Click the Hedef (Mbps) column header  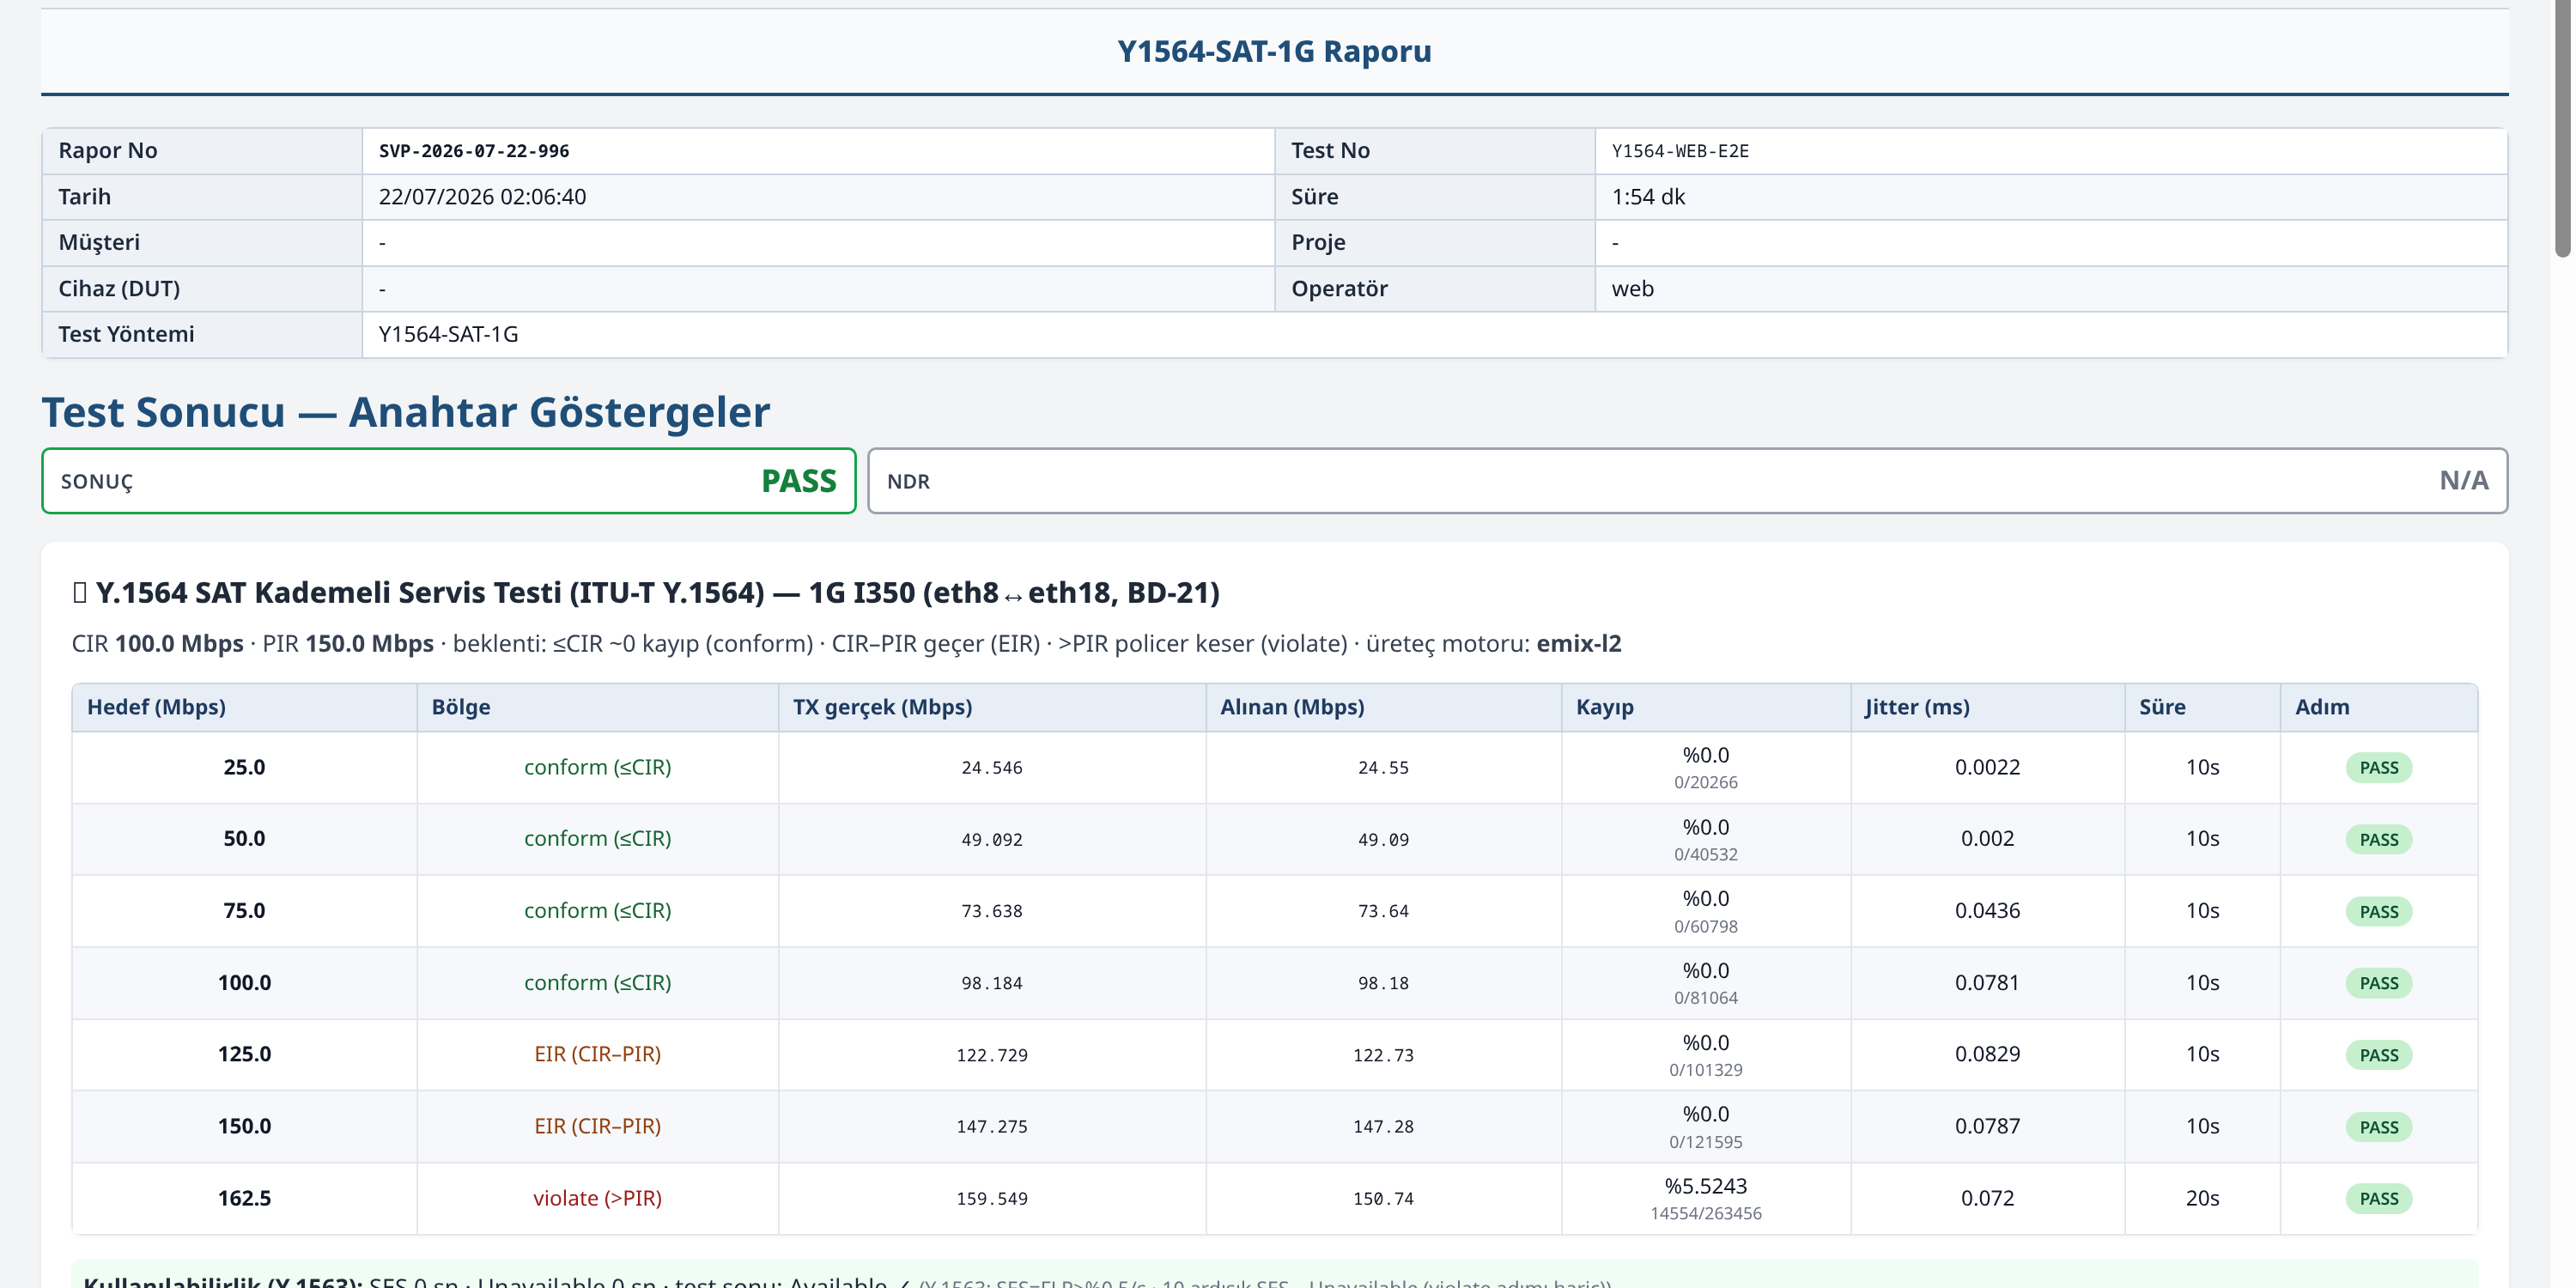coord(244,707)
